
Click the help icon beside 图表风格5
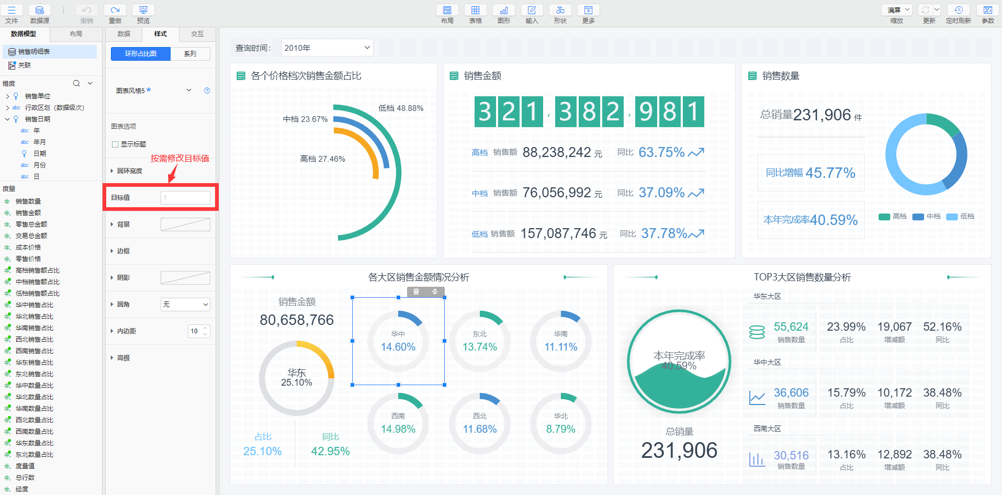(x=207, y=91)
